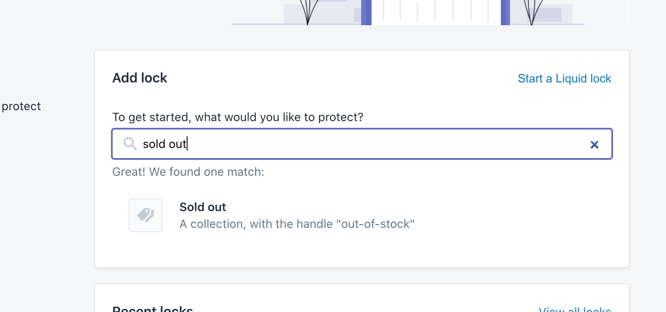
Task: Click the tag icon beside Sold out
Action: (145, 215)
